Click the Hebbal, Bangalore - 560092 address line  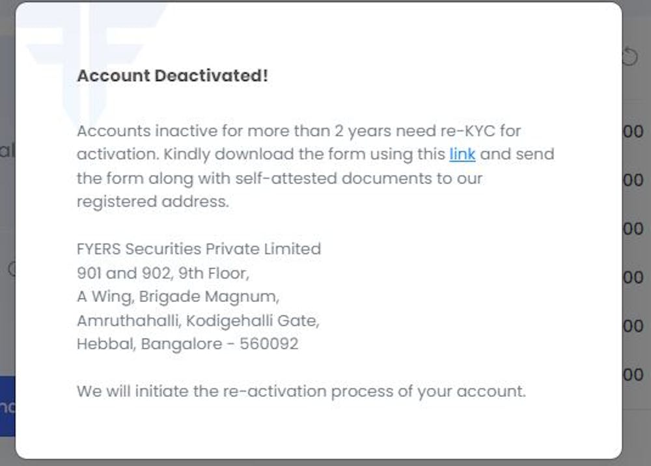coord(188,344)
